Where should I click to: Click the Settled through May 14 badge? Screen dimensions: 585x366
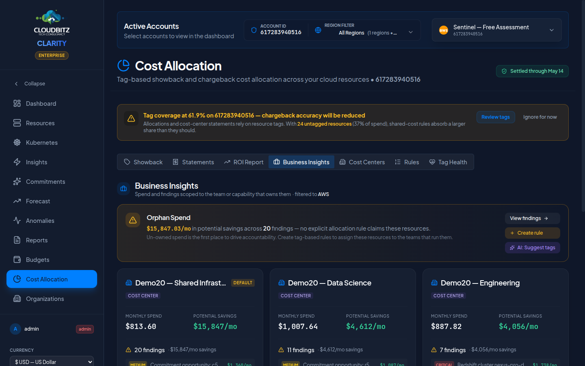532,71
